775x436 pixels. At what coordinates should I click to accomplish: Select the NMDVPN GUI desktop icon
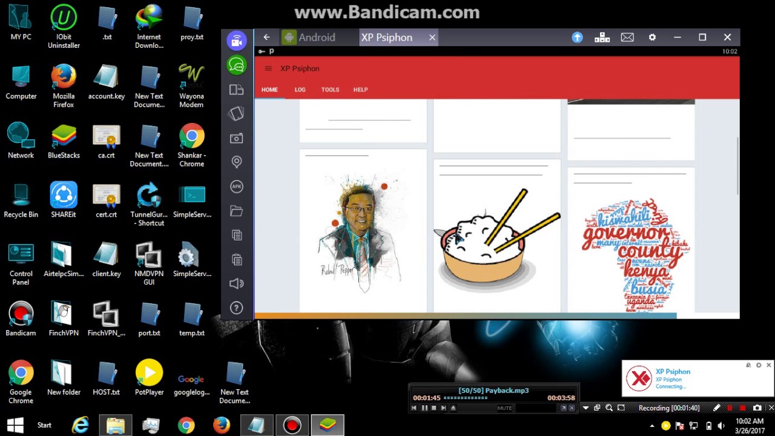(x=149, y=265)
